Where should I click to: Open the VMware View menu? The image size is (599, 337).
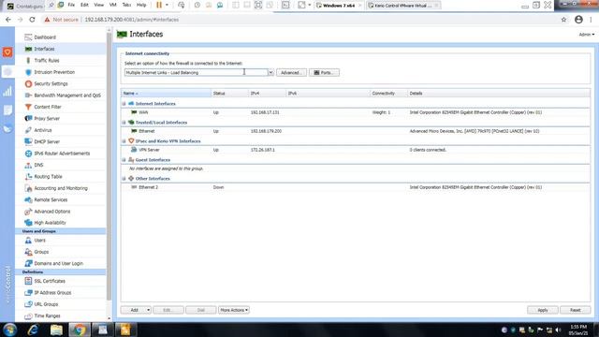pyautogui.click(x=98, y=5)
